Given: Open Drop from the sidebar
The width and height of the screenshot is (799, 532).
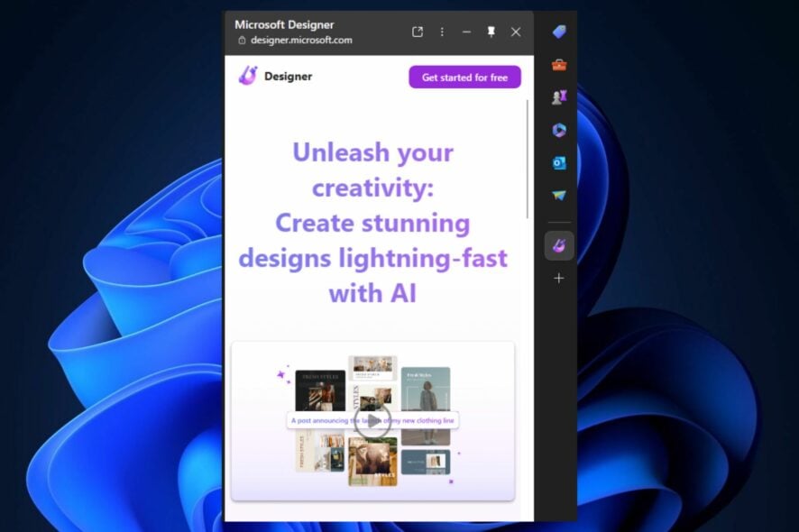Looking at the screenshot, I should coord(559,195).
